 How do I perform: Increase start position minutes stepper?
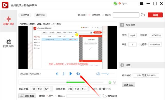[x=44, y=88]
